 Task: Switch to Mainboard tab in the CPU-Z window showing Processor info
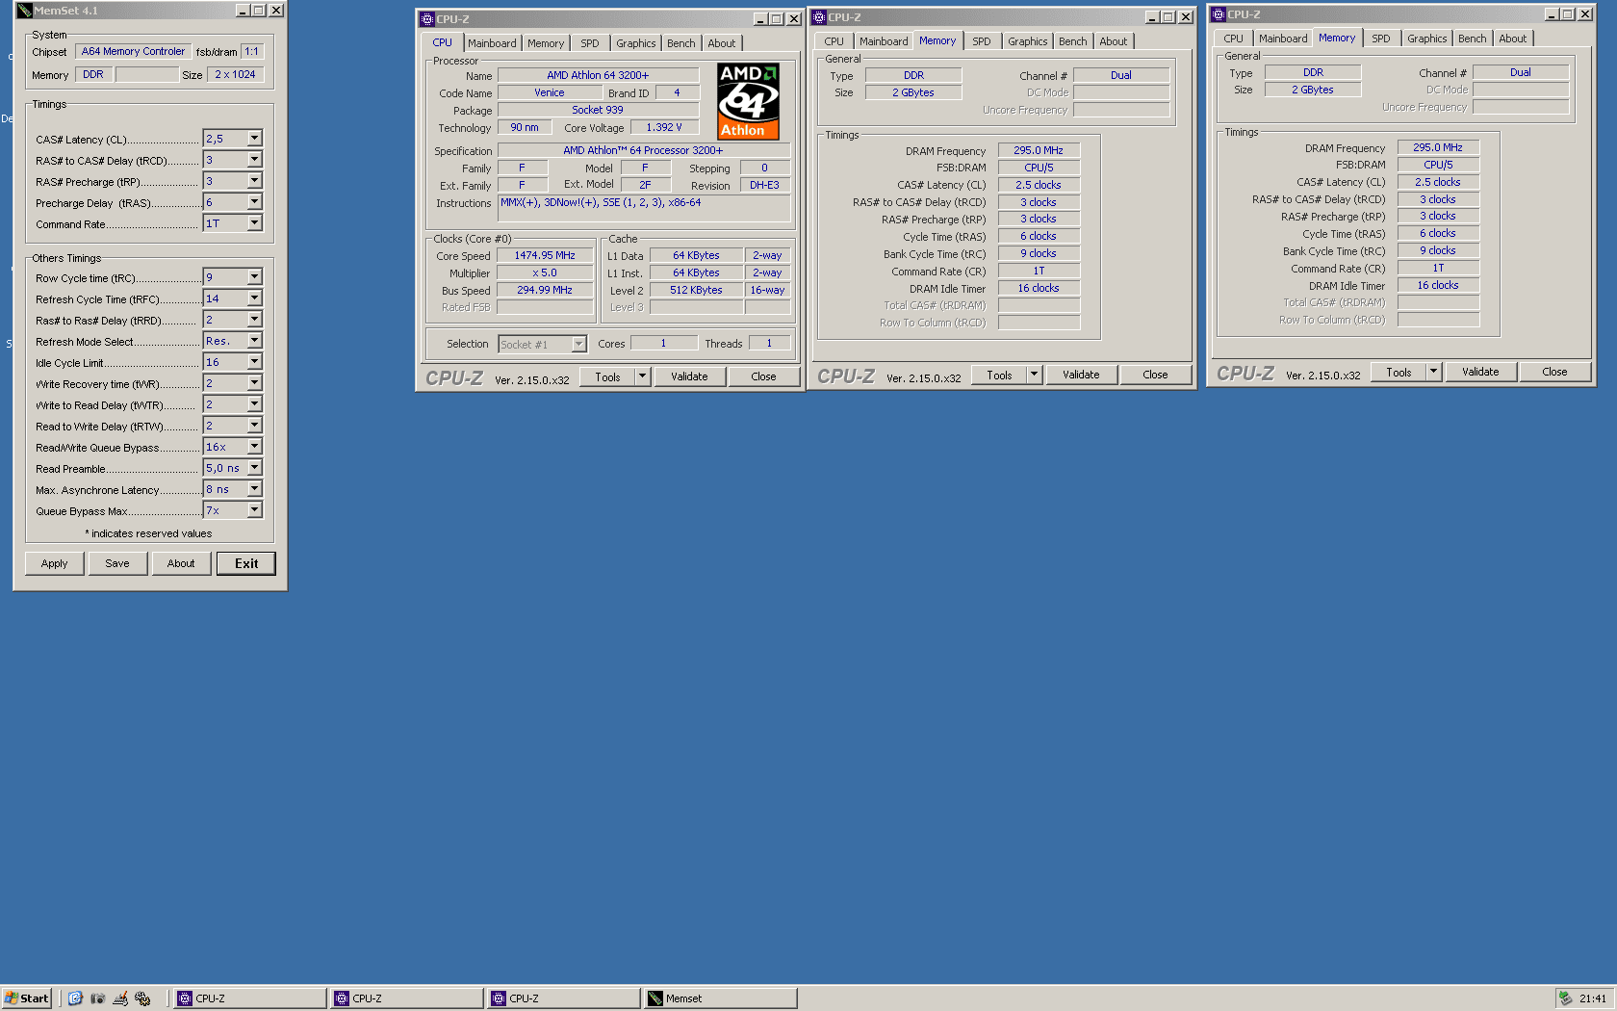pos(492,43)
